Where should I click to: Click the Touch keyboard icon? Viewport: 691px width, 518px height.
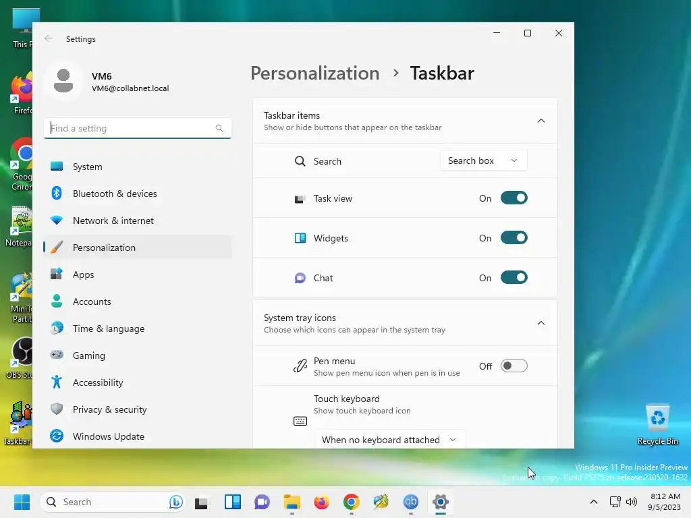[300, 421]
